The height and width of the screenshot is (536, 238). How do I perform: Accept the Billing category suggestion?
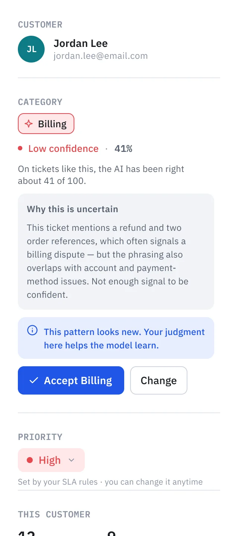pos(71,380)
